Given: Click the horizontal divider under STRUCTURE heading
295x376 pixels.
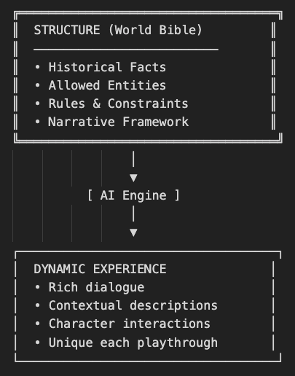Looking at the screenshot, I should (126, 50).
